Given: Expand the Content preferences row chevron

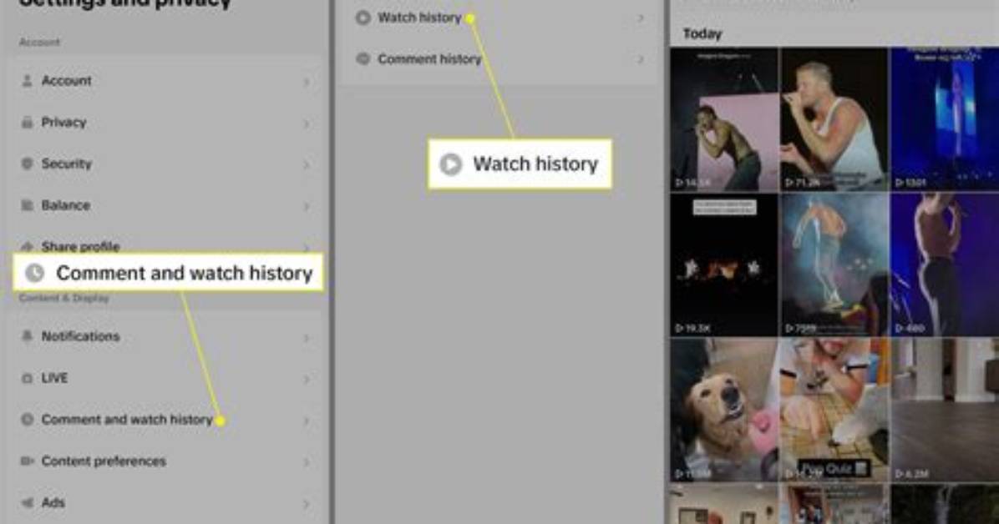Looking at the screenshot, I should tap(307, 462).
